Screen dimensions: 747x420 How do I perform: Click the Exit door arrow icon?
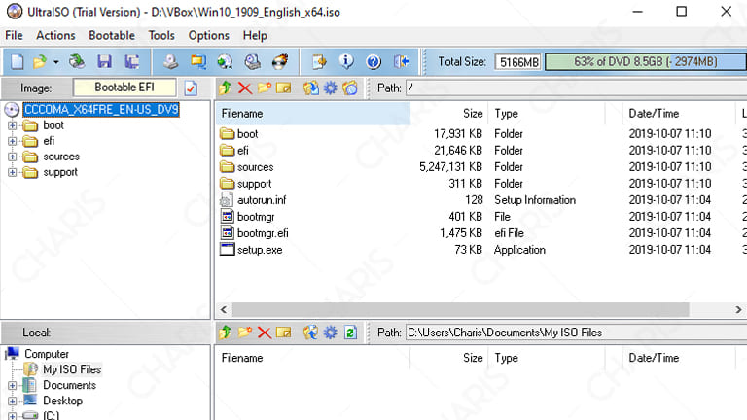coord(401,61)
